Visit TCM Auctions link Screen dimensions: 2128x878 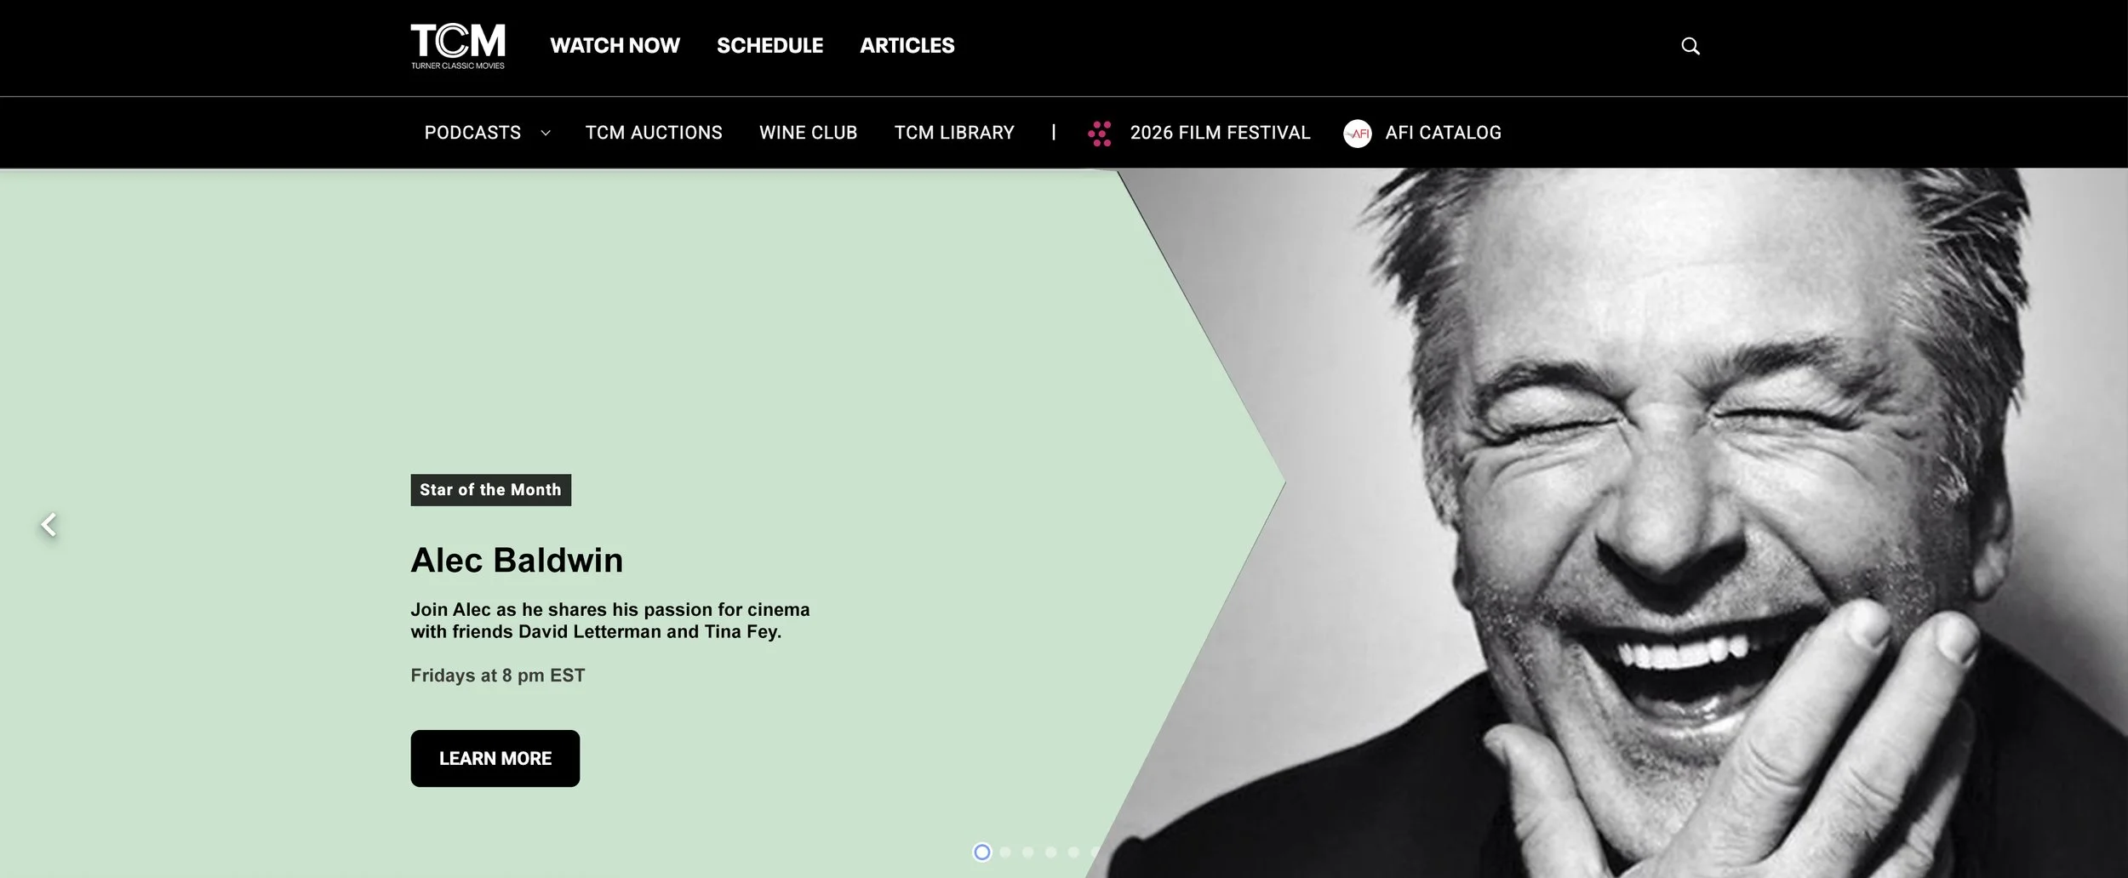click(654, 133)
